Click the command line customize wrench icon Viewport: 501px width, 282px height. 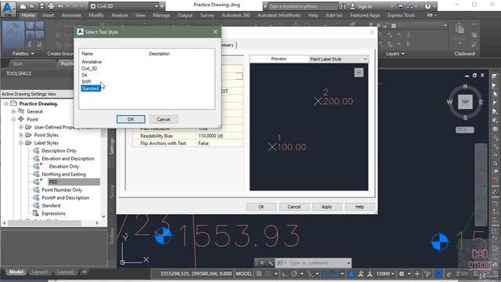tap(270, 263)
